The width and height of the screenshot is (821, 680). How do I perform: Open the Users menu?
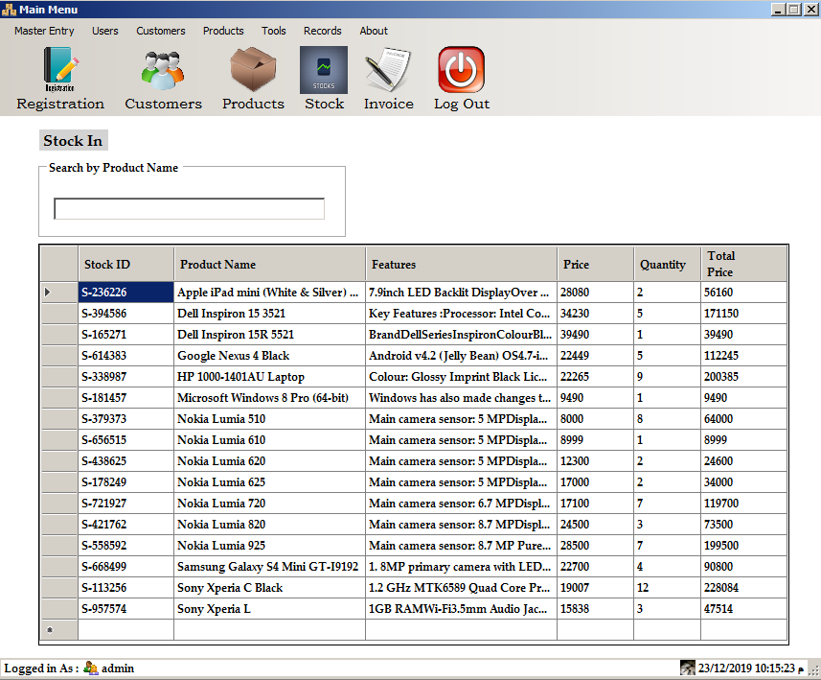click(105, 31)
